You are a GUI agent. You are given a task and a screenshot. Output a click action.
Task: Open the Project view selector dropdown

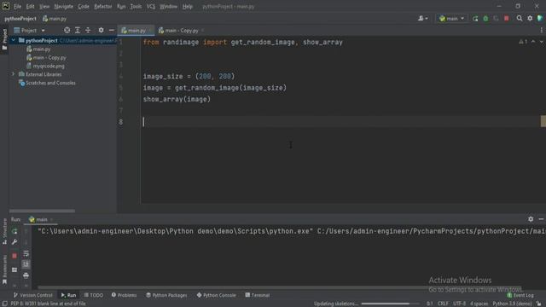[29, 31]
